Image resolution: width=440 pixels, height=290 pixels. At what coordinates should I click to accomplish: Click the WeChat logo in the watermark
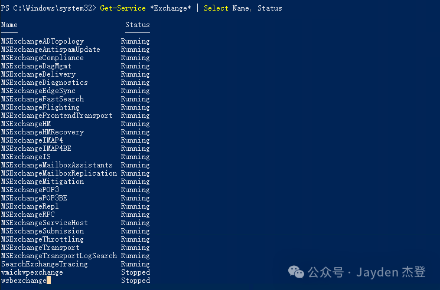296,272
